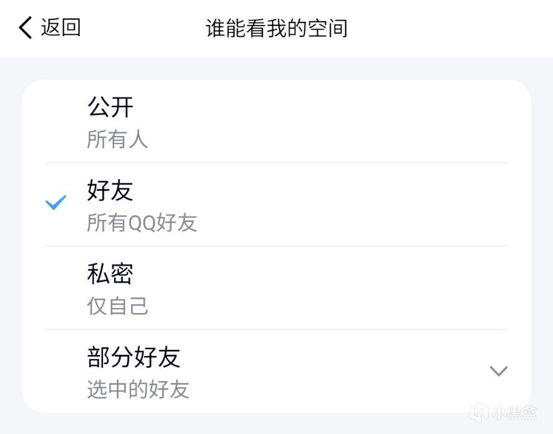Tap the 选中的好友 description text
This screenshot has width=553, height=434.
pyautogui.click(x=138, y=390)
